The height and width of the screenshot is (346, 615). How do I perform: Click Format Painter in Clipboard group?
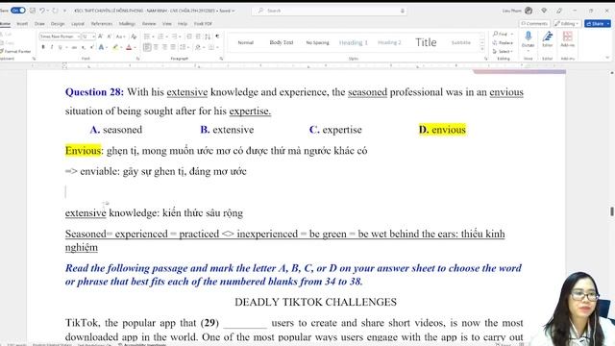pos(15,51)
